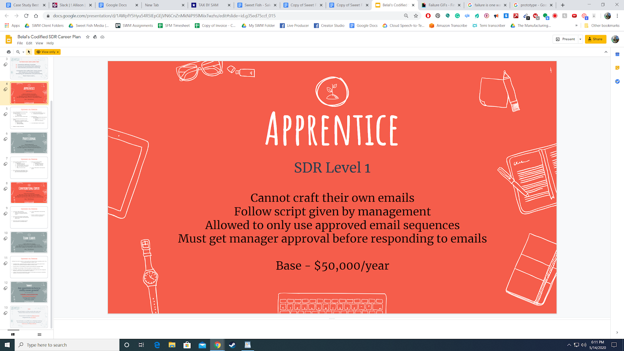
Task: Click the page zoom icon in address bar
Action: click(406, 16)
